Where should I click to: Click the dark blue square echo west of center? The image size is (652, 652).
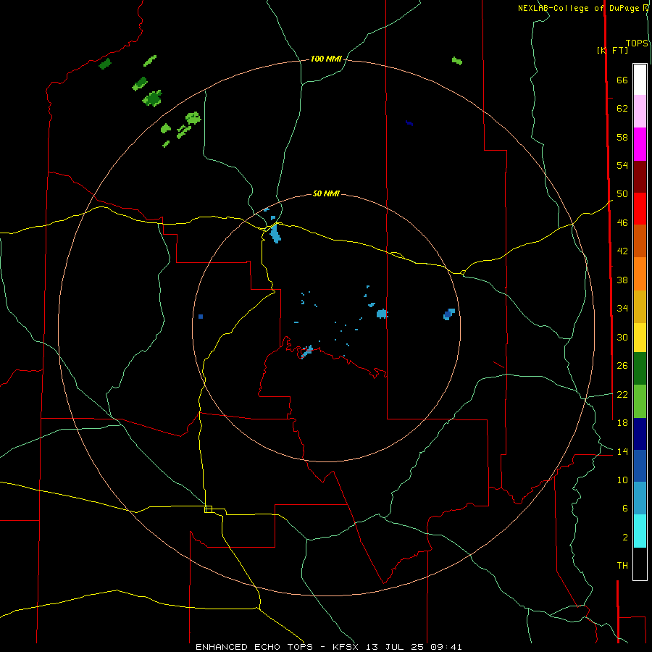pos(201,317)
